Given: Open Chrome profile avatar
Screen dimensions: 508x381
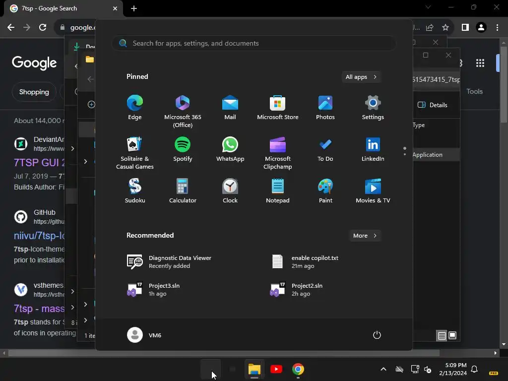Looking at the screenshot, I should click(481, 28).
